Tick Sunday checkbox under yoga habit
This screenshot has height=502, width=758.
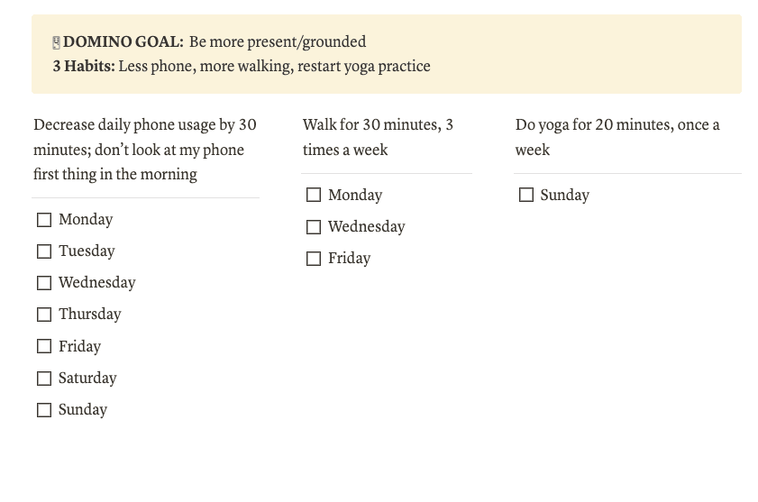click(x=526, y=195)
